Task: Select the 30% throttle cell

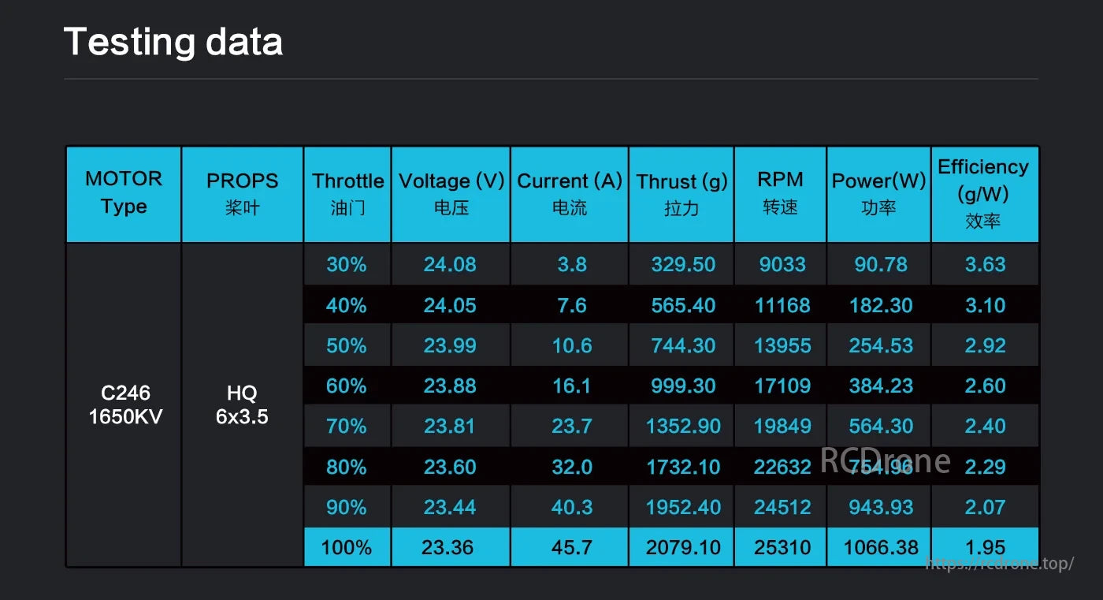Action: [x=347, y=264]
